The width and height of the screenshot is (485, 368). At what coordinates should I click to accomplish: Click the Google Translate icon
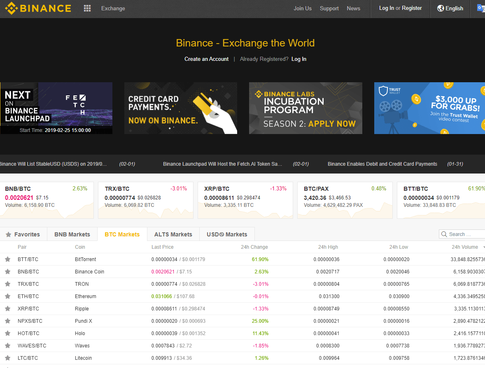[x=481, y=8]
